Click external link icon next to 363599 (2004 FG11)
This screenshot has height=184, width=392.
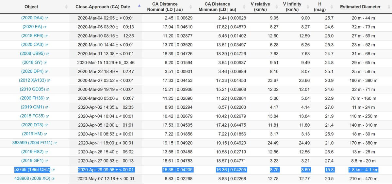55,143
